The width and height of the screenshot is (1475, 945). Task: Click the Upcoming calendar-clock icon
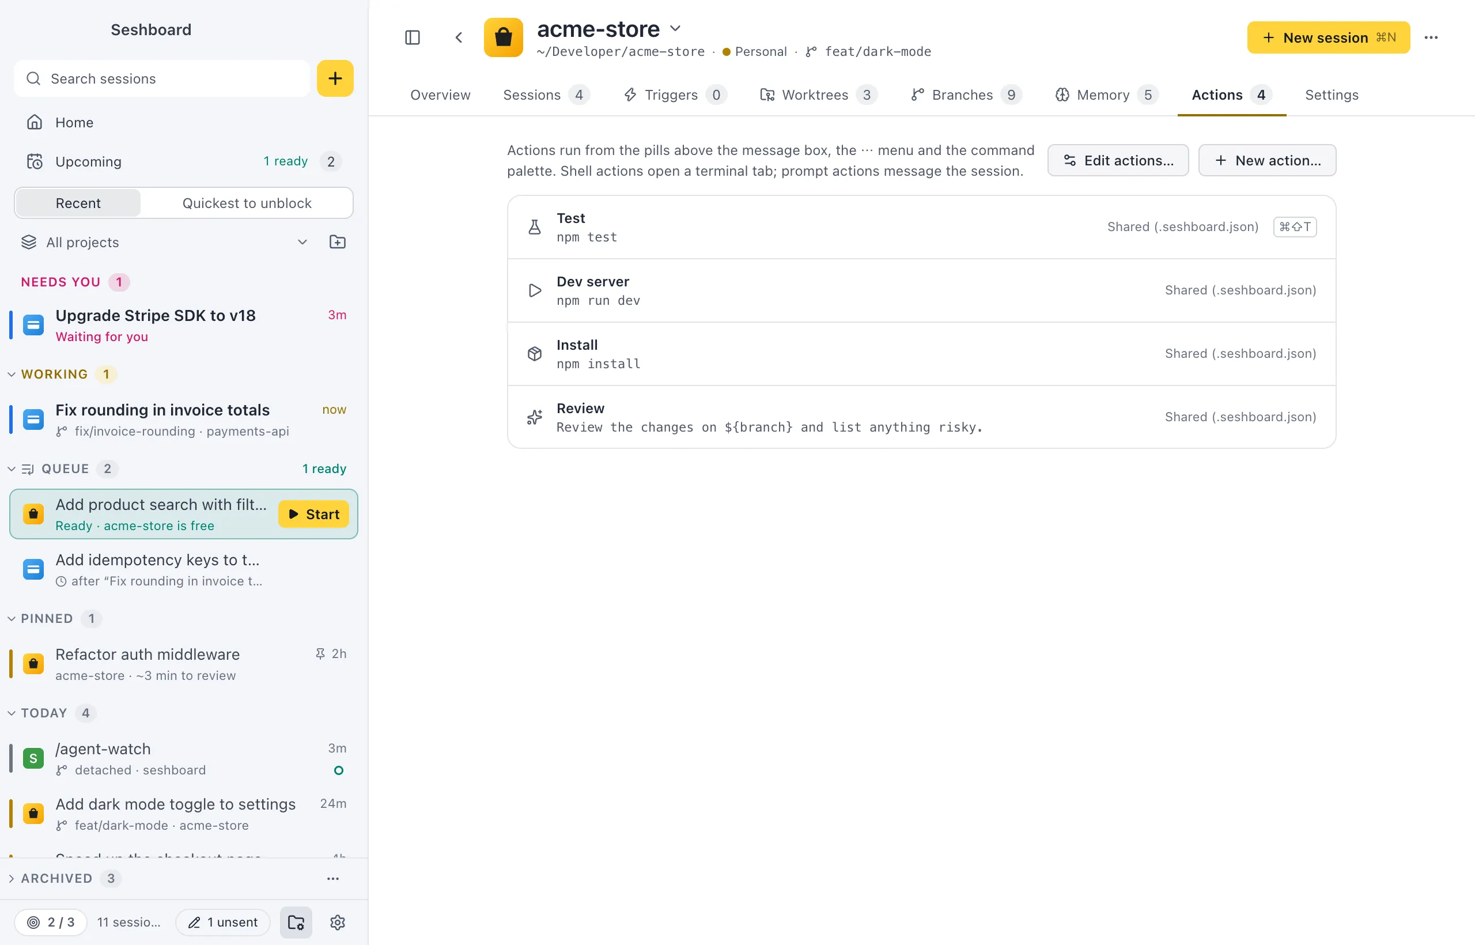click(35, 161)
